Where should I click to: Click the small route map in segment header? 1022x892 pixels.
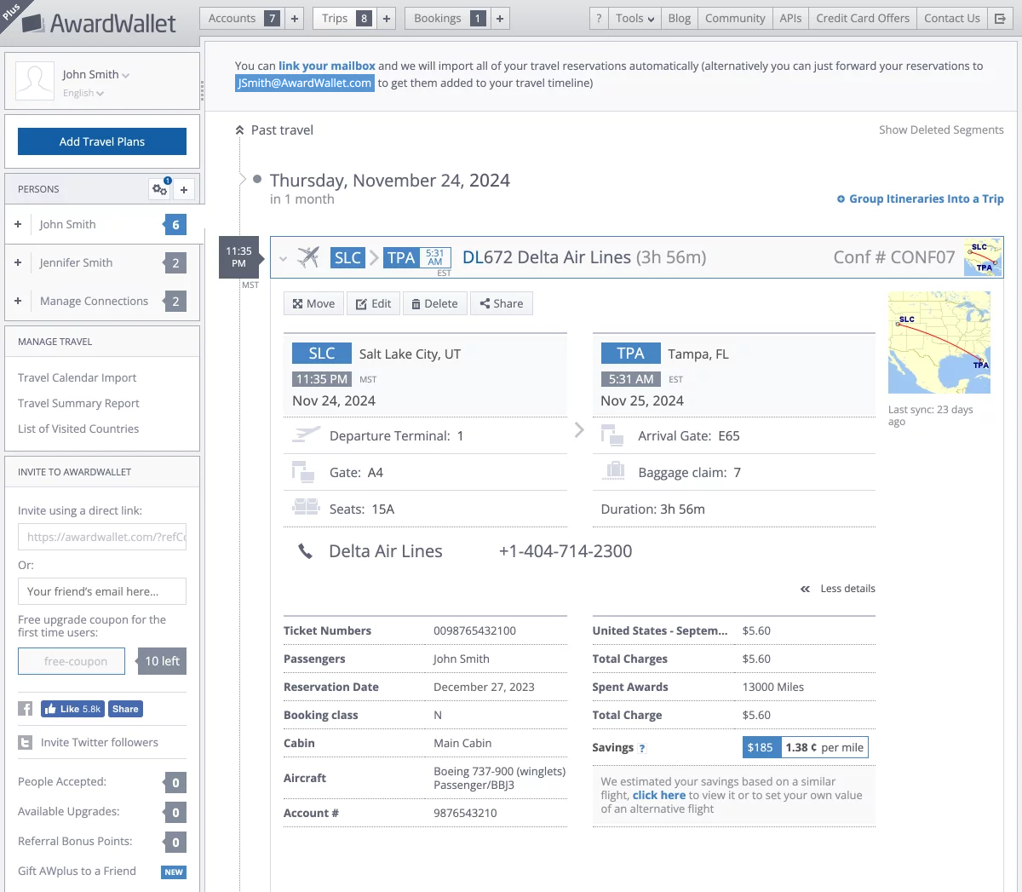pyautogui.click(x=983, y=257)
